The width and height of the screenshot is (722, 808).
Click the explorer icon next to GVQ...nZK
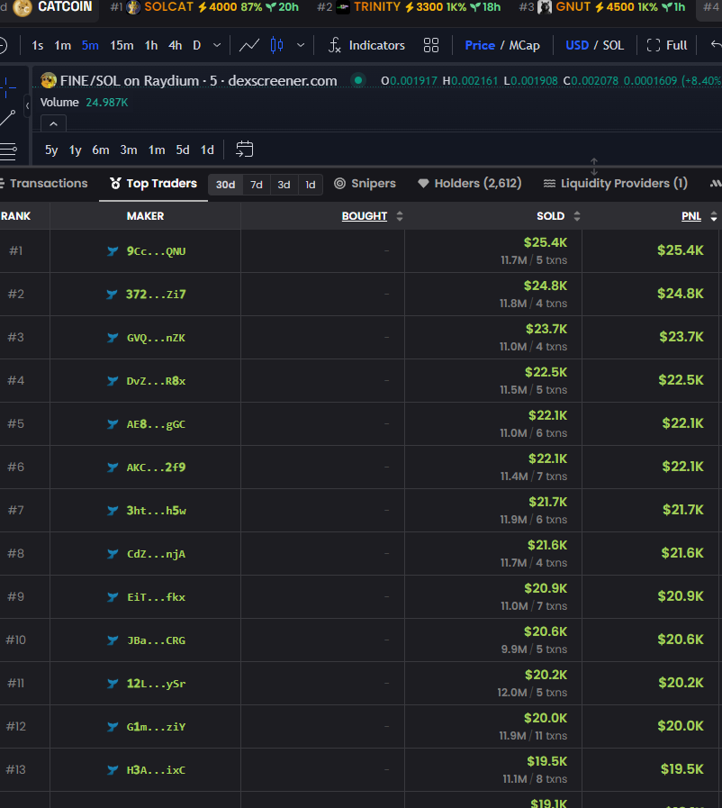click(113, 338)
